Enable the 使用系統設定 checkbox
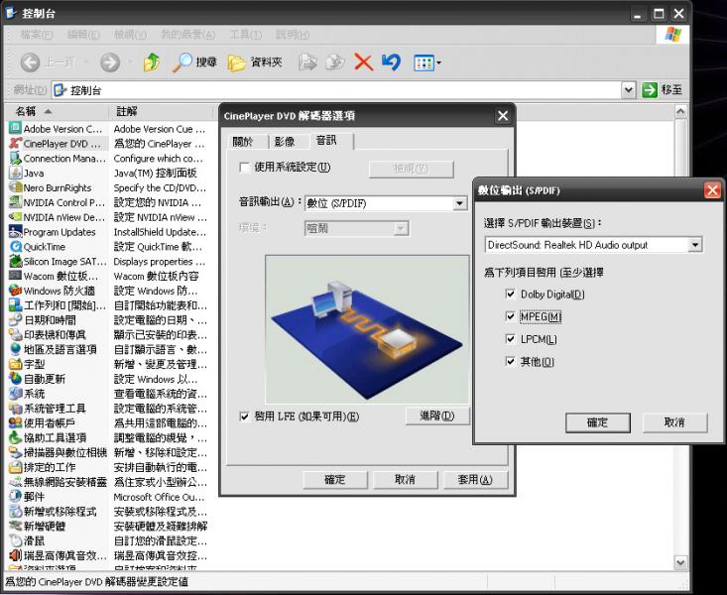 [245, 168]
